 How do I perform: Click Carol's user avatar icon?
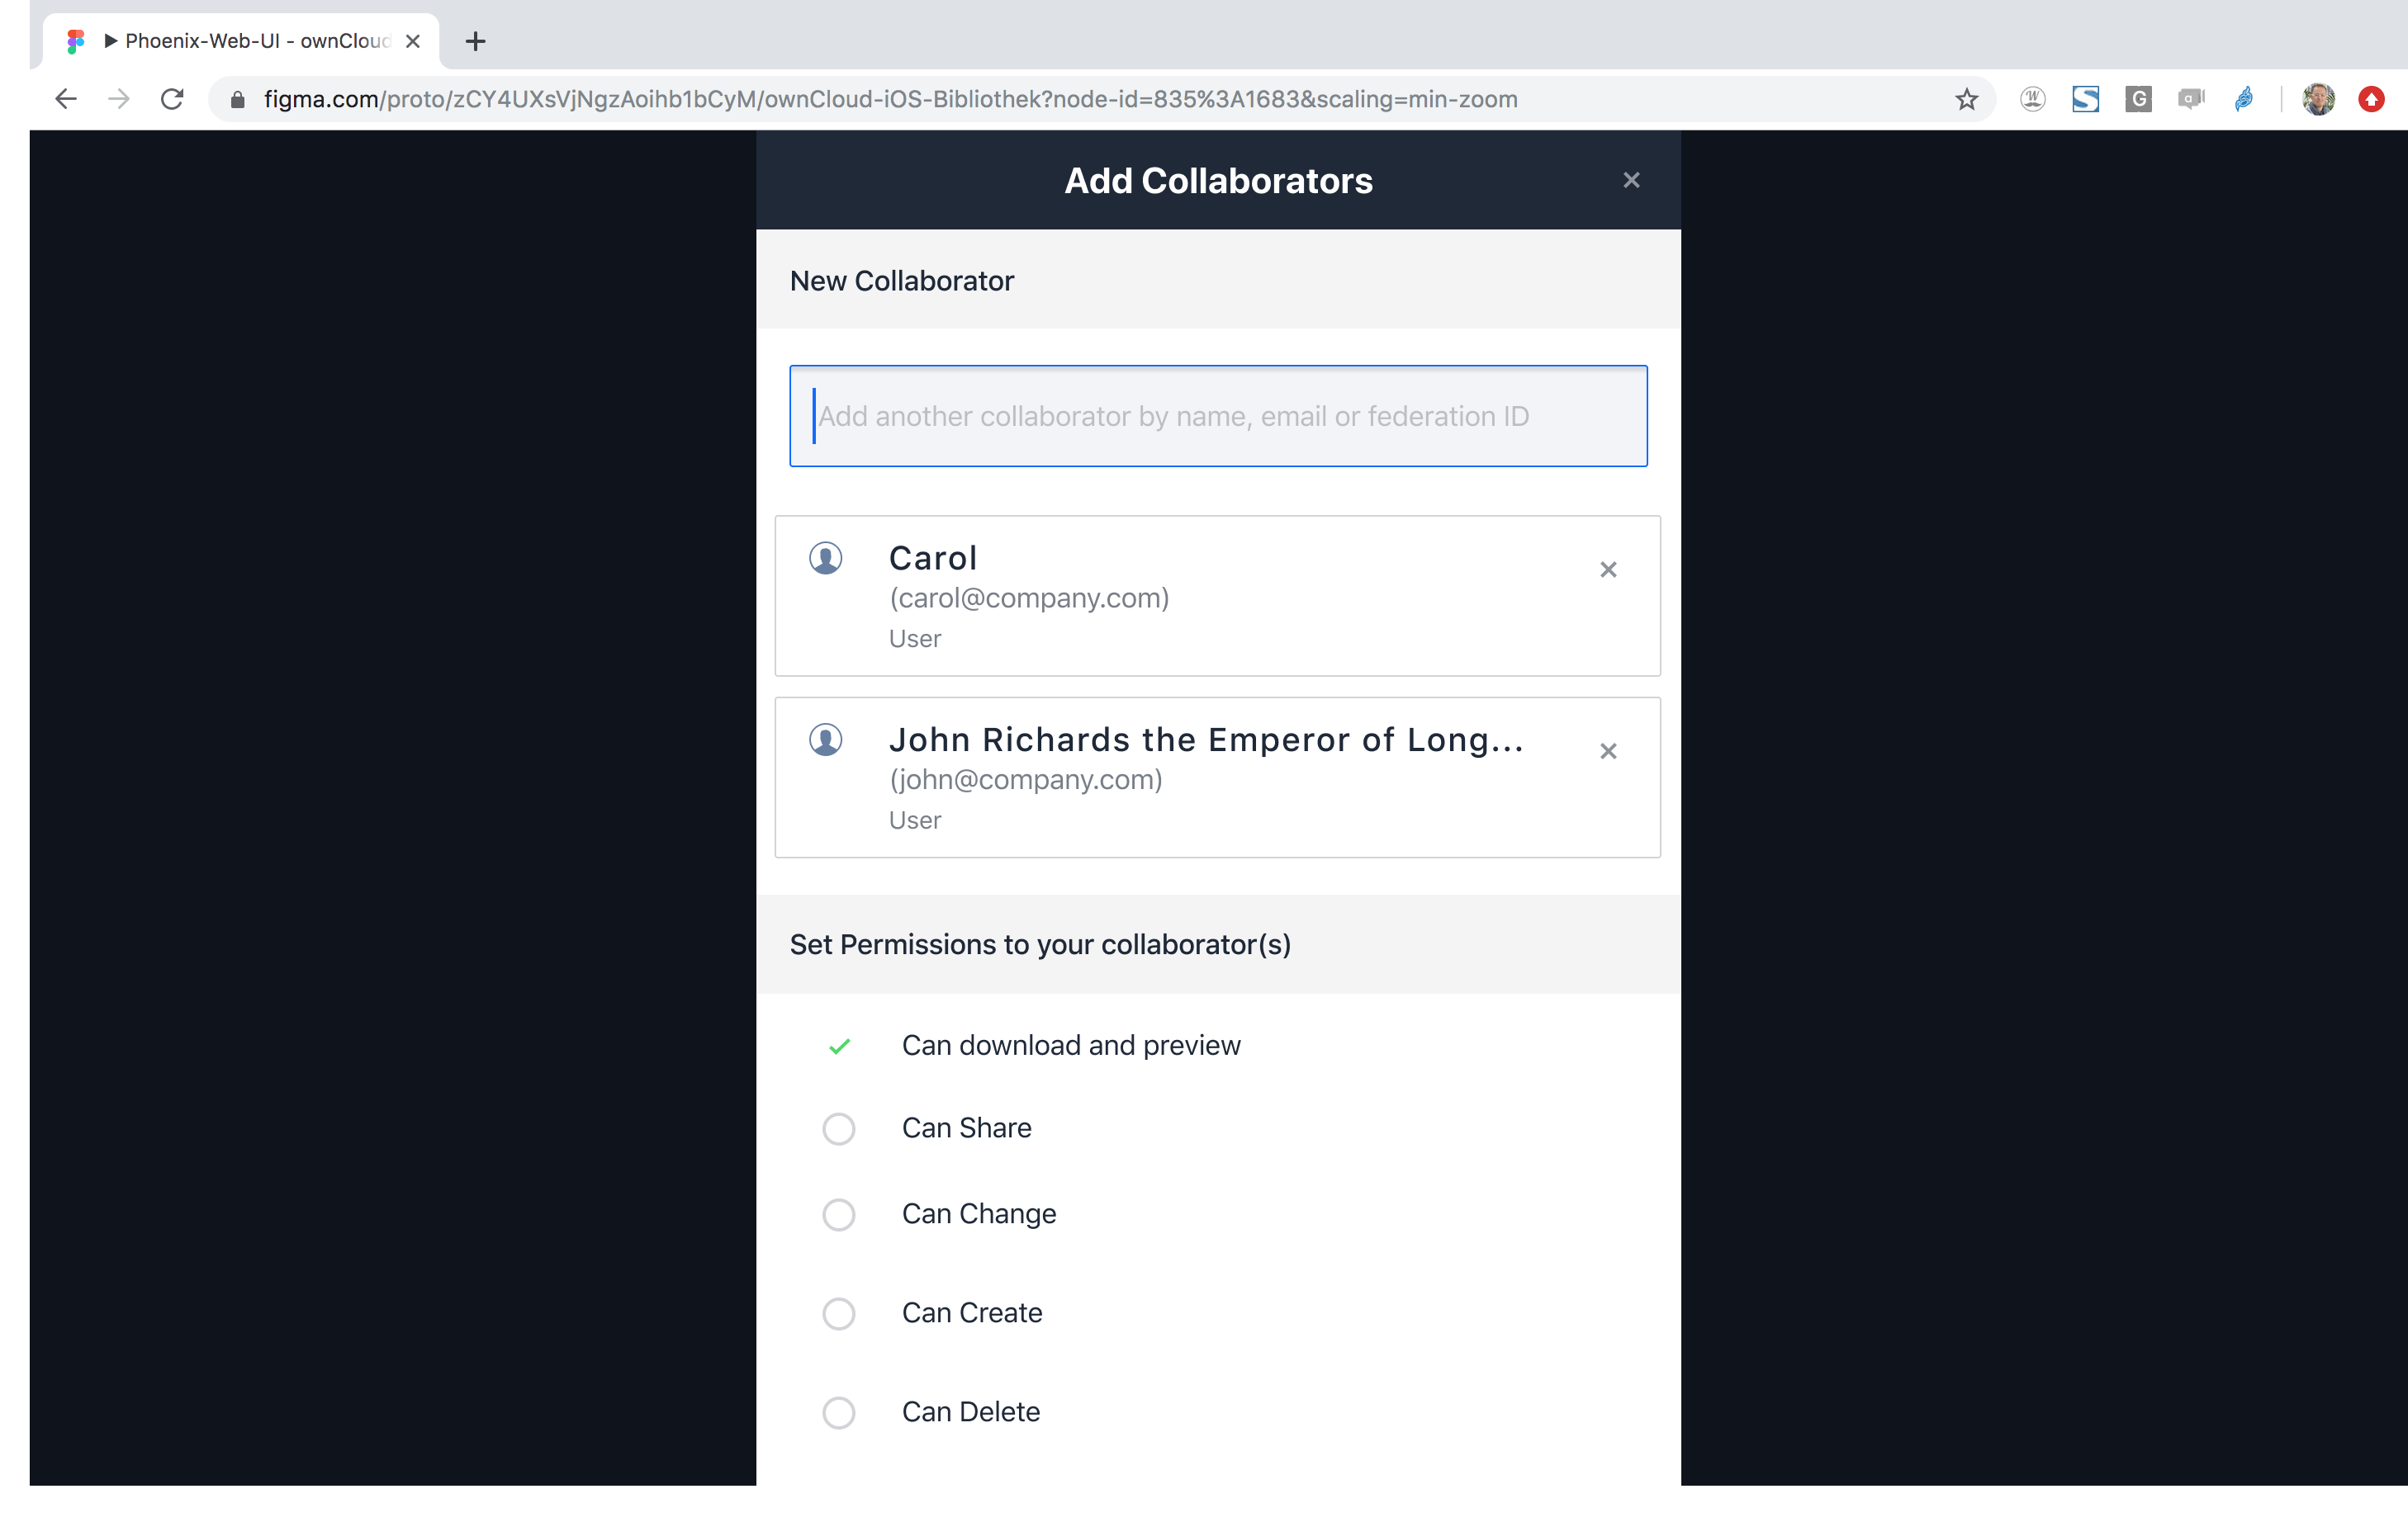(826, 558)
